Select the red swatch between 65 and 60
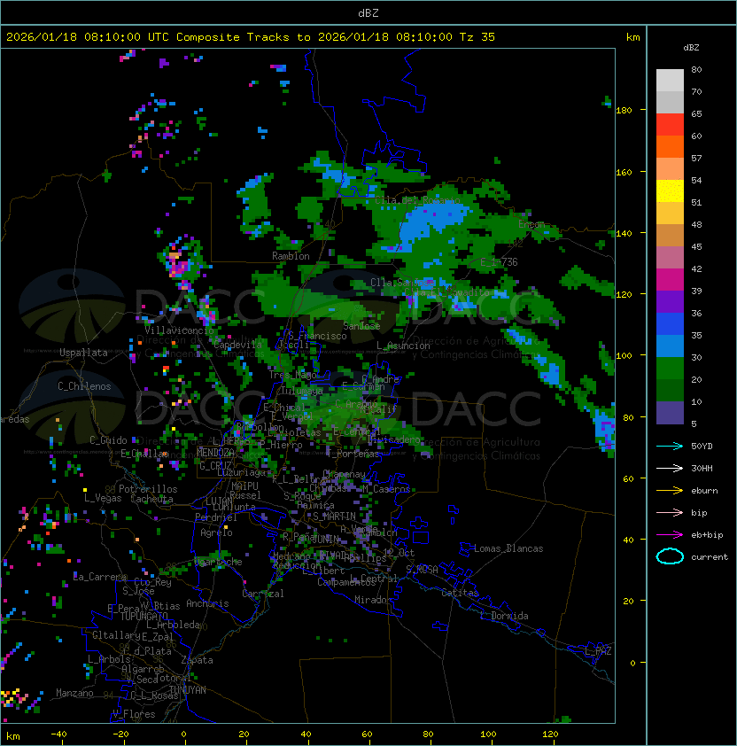The width and height of the screenshot is (737, 746). click(670, 125)
